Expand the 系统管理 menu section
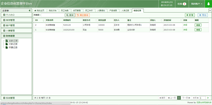The height and width of the screenshot is (105, 212). pyautogui.click(x=16, y=98)
